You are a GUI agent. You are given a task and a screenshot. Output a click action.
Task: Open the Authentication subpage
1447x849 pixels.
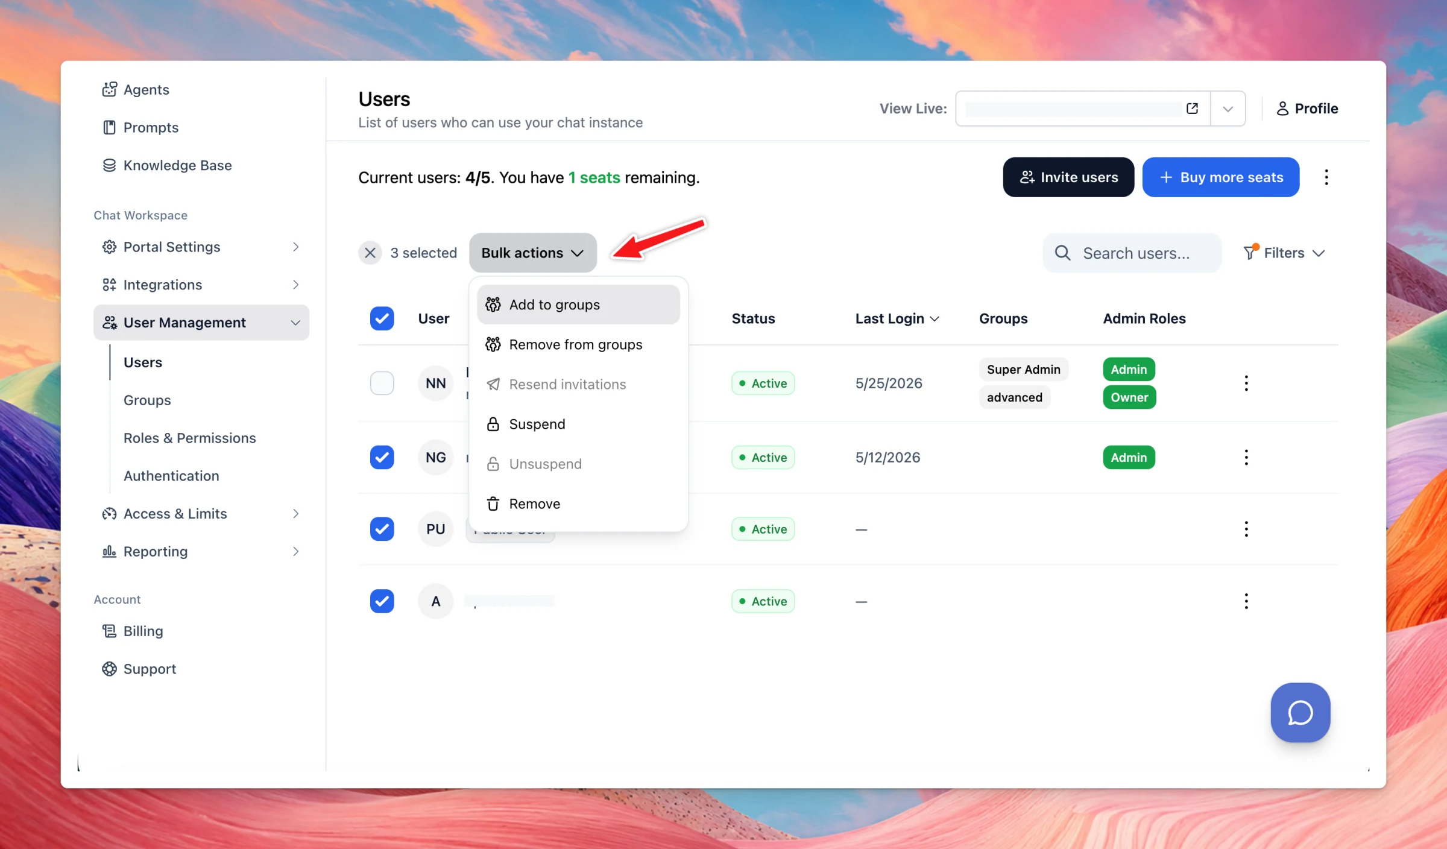(x=171, y=476)
